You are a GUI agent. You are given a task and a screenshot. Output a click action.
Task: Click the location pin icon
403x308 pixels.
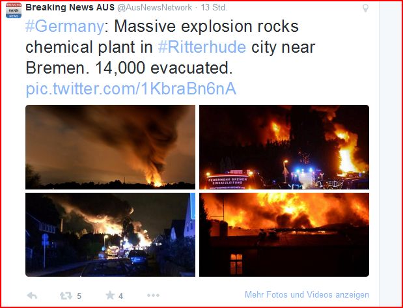(365, 8)
